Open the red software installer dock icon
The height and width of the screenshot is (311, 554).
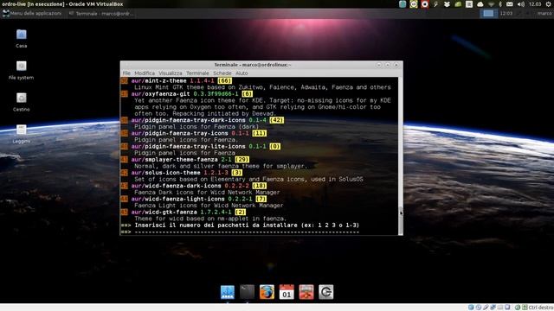(306, 292)
